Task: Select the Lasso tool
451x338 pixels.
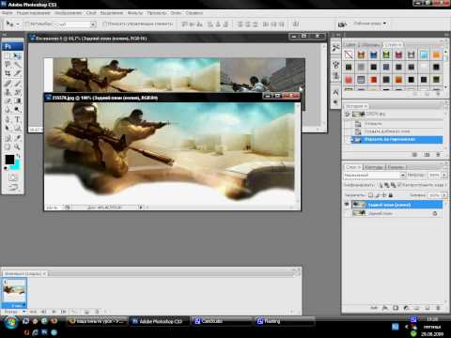Action: [x=8, y=65]
